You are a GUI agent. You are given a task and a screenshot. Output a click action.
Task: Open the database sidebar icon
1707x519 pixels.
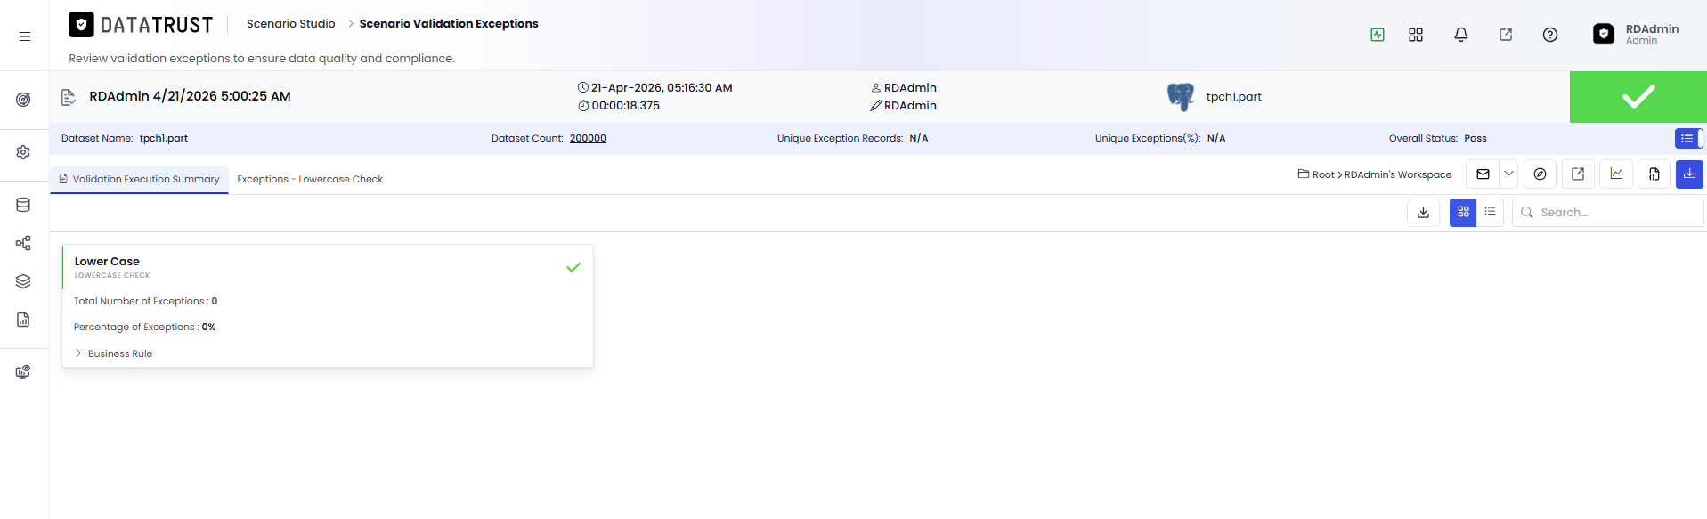pyautogui.click(x=23, y=205)
